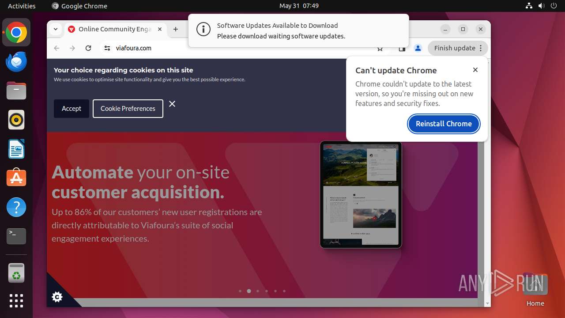Screen dimensions: 565x318
Task: Open Rhythmbox music player in dock
Action: pyautogui.click(x=16, y=120)
